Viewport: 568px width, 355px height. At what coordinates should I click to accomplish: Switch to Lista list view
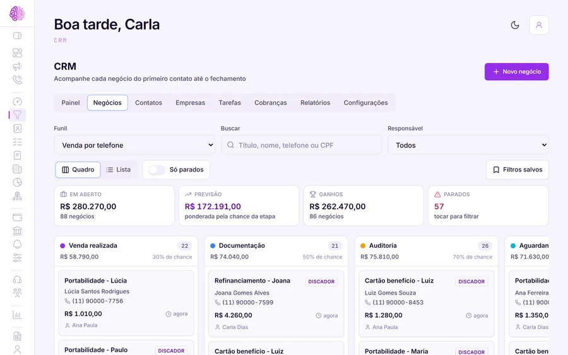[119, 170]
